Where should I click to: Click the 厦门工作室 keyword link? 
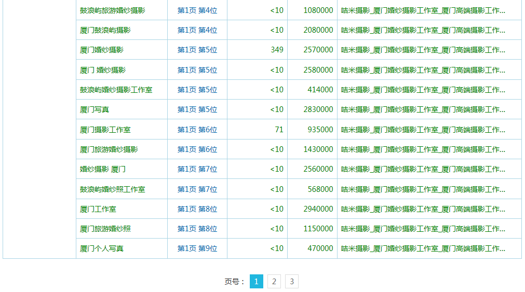98,209
